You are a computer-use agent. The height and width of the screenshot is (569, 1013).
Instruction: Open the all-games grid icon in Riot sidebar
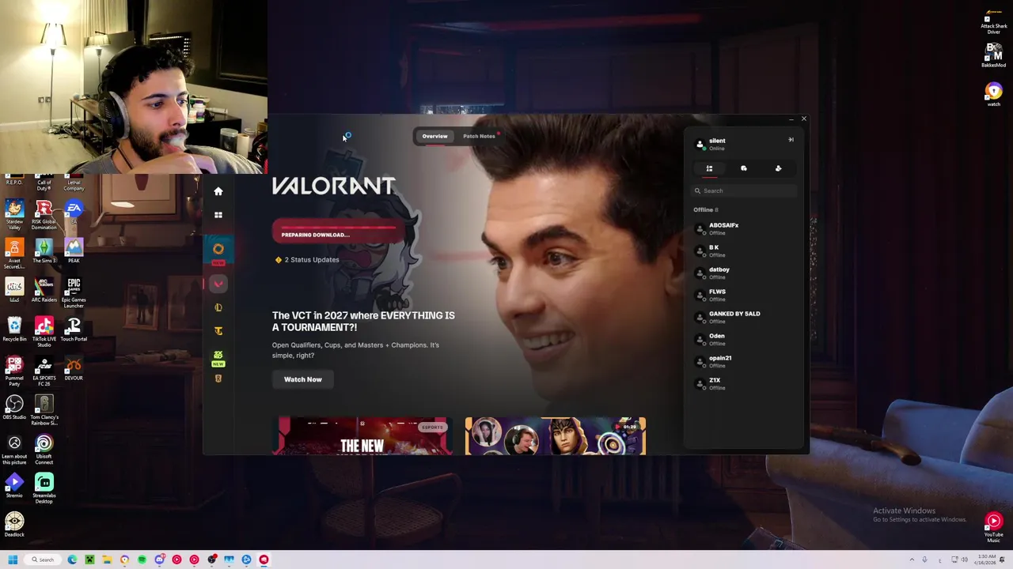(218, 215)
